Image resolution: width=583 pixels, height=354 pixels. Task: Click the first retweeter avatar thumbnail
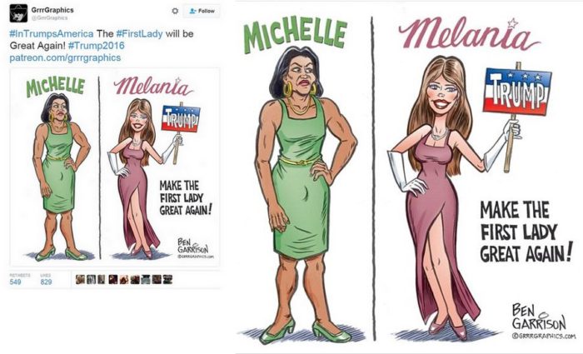click(x=80, y=279)
